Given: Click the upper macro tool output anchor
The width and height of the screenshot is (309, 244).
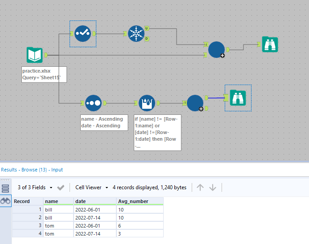Looking at the screenshot, I should click(x=228, y=49).
